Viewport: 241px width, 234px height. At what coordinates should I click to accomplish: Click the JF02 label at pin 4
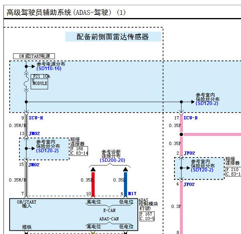click(189, 184)
